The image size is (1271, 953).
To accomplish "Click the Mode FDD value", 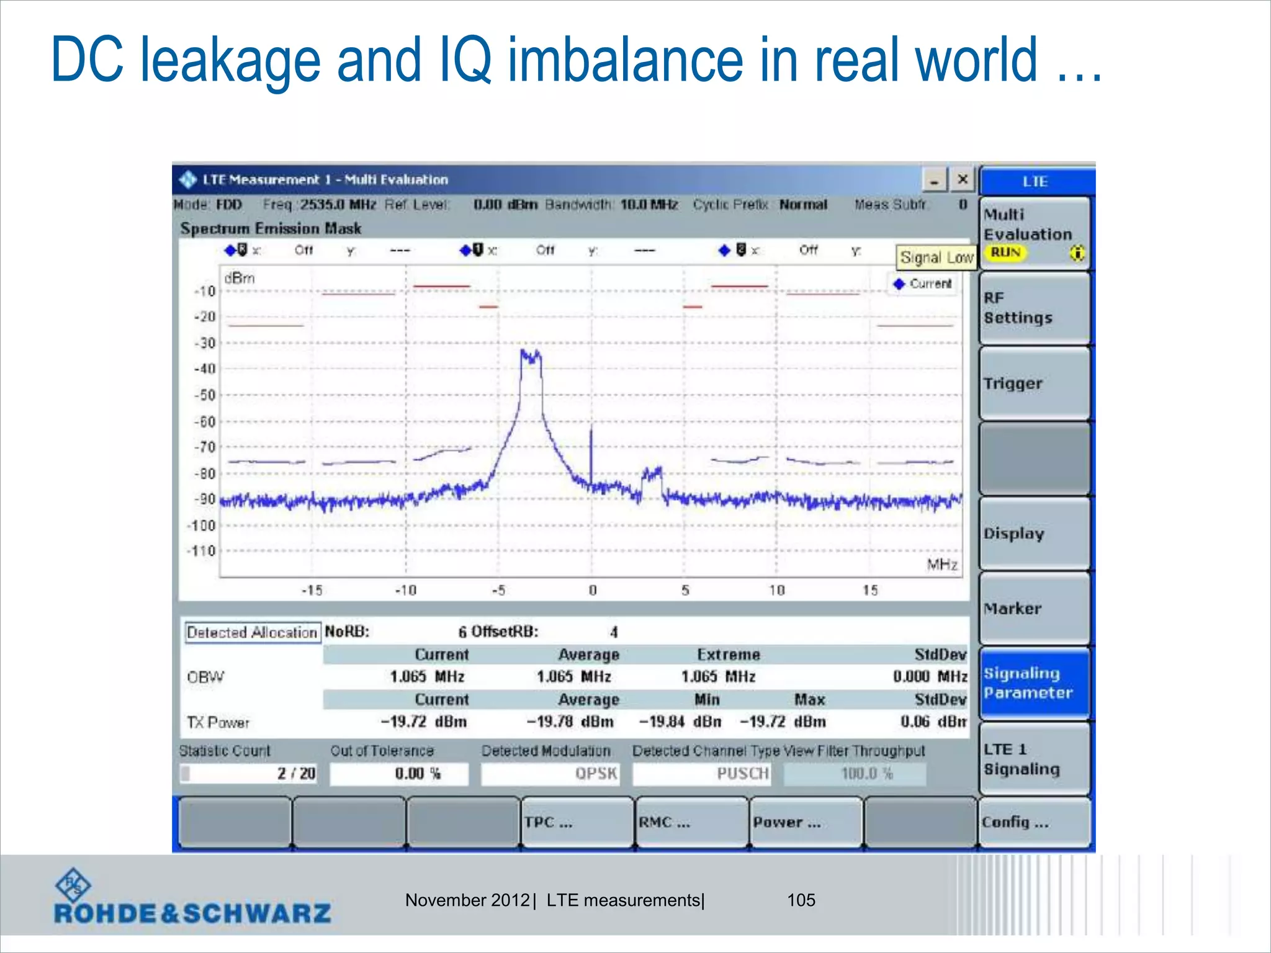I will 229,205.
